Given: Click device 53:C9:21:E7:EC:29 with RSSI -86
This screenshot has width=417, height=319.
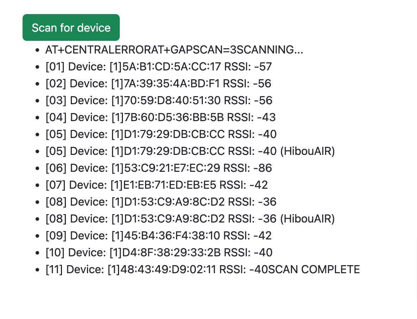Looking at the screenshot, I should click(x=158, y=168).
